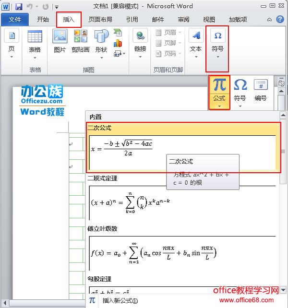Click the pi icon beside 插入新公式
Viewport: 288px width, 308px height.
point(92,300)
